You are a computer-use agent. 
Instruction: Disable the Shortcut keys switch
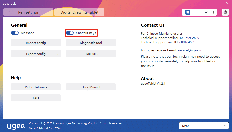tap(70, 33)
